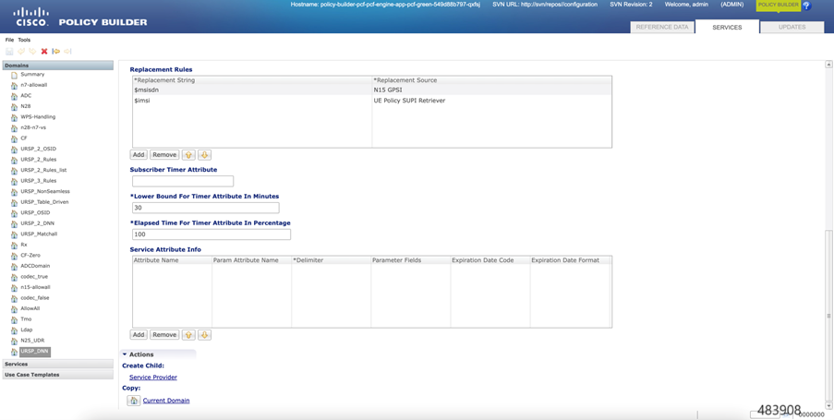
Task: Click the domain icon next to WPS-Handling
Action: pyautogui.click(x=15, y=117)
